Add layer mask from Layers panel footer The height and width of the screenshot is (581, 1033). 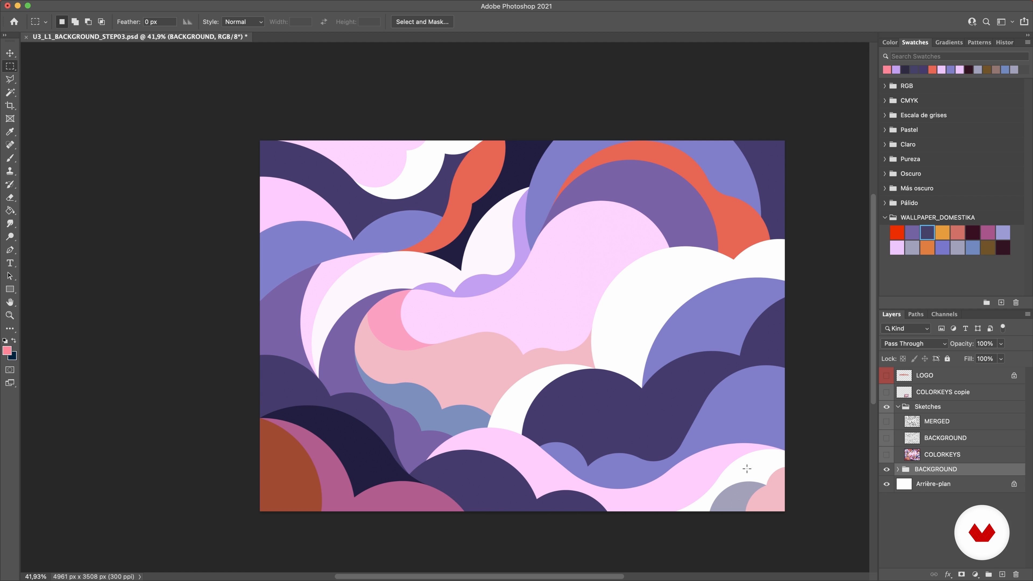point(961,574)
